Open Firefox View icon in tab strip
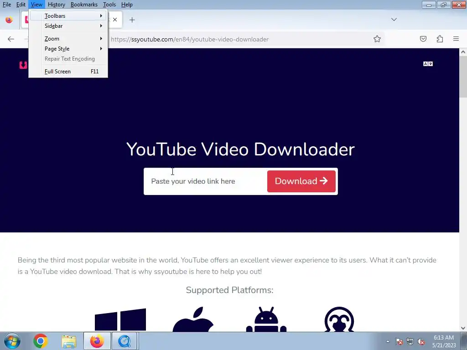 pos(9,20)
